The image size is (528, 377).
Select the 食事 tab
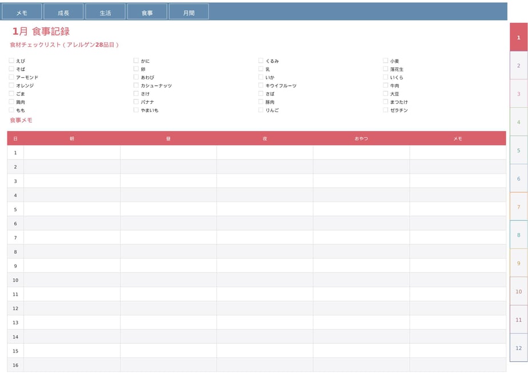pos(147,12)
